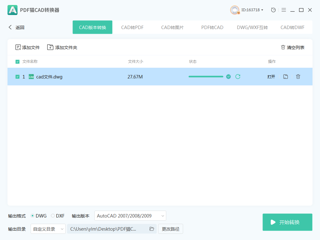The image size is (320, 240).
Task: Click the conversion progress bar for cad文件.dwg
Action: [x=206, y=76]
